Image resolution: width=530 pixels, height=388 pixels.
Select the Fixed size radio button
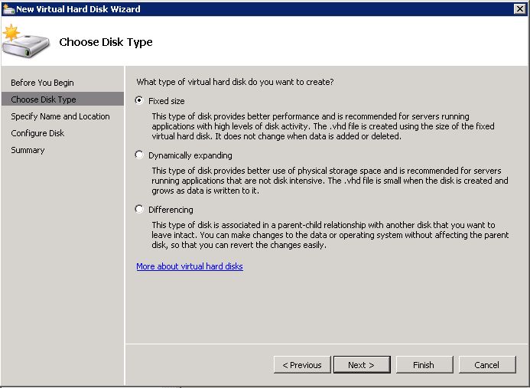point(139,100)
